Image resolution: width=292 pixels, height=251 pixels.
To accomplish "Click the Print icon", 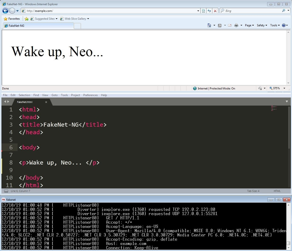I will 236,25.
